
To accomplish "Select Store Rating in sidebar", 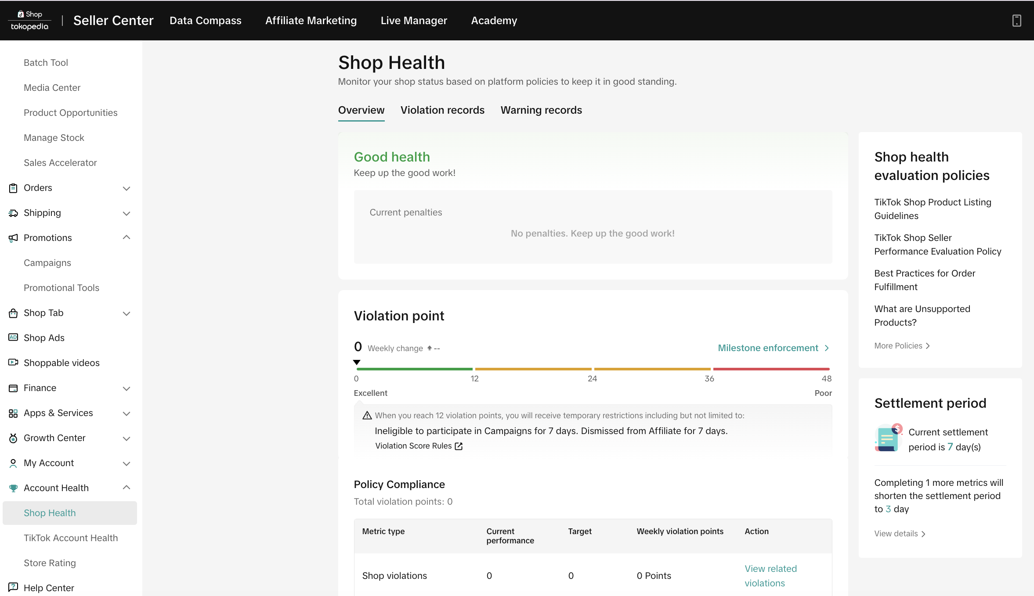I will click(x=50, y=563).
